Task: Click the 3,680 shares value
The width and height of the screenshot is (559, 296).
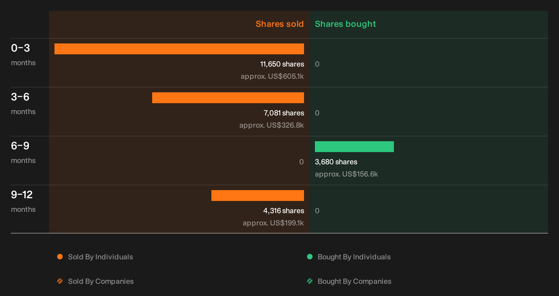Action: (336, 162)
